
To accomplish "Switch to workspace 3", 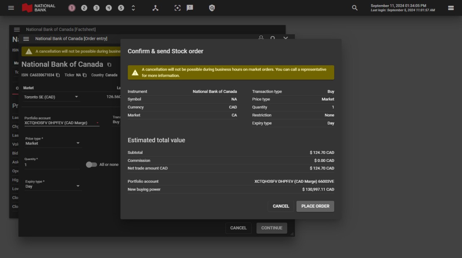I will (x=96, y=8).
